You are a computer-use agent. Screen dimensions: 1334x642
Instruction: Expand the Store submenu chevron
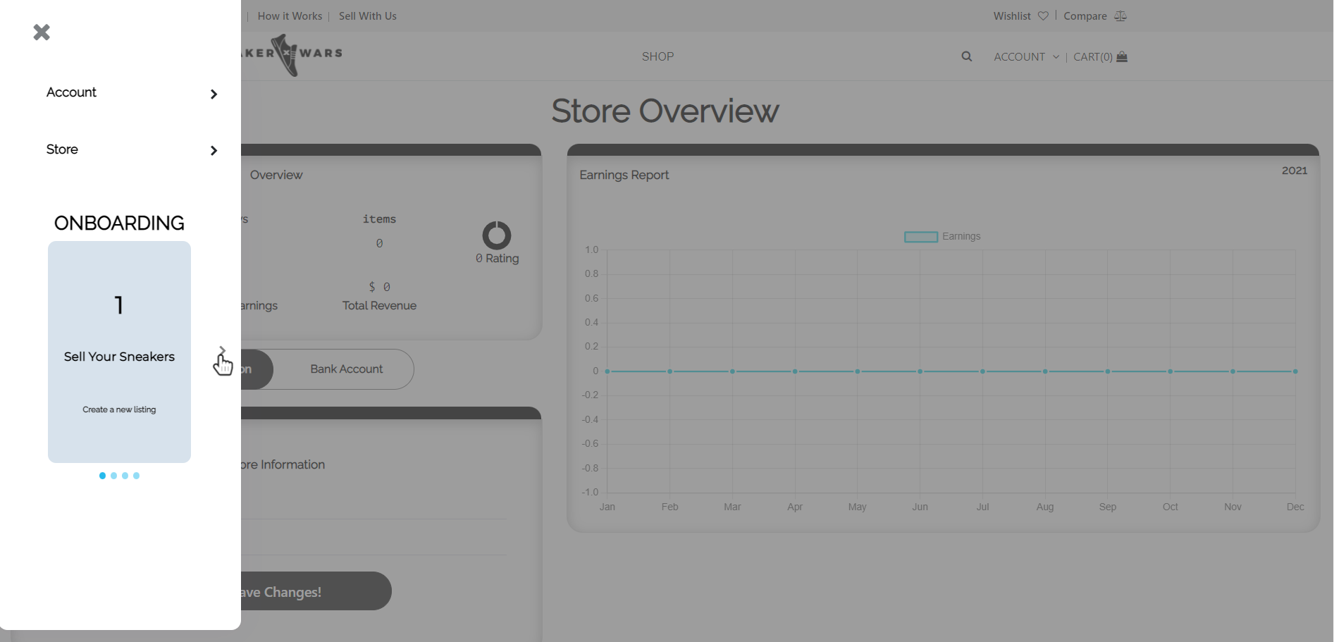point(214,151)
